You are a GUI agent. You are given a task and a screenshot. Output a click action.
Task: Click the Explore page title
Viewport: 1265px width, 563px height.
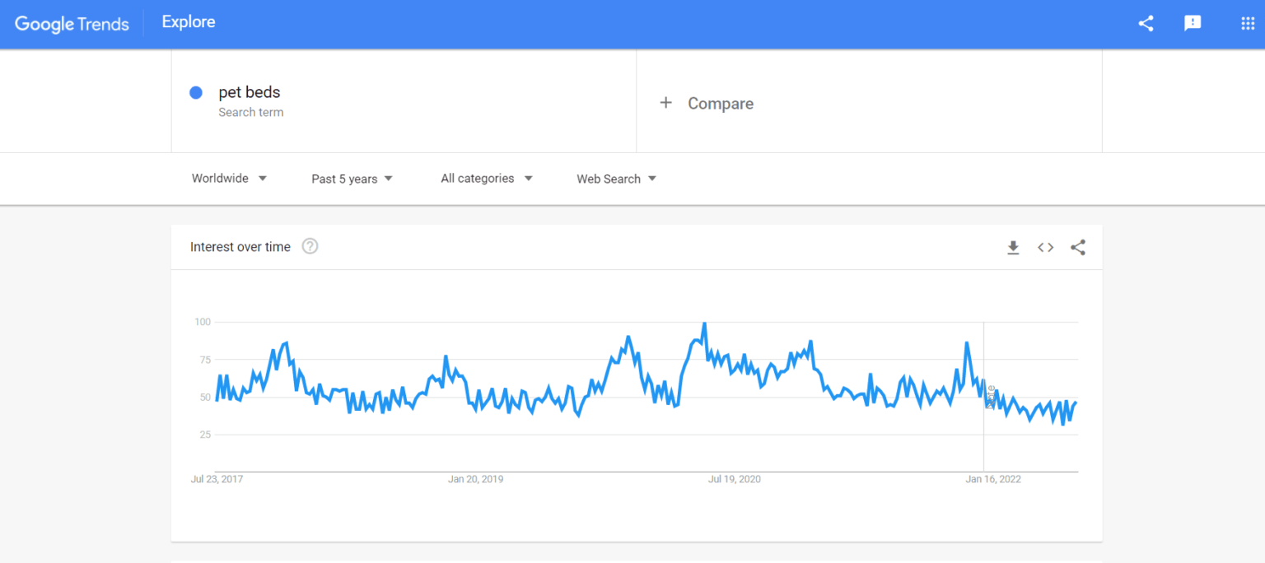pyautogui.click(x=189, y=22)
